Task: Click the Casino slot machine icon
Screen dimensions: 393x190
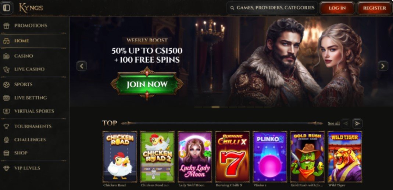Action: click(x=6, y=56)
